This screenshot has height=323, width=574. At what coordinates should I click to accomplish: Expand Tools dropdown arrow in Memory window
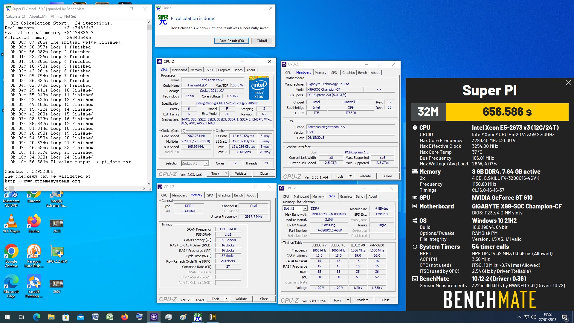[226, 299]
